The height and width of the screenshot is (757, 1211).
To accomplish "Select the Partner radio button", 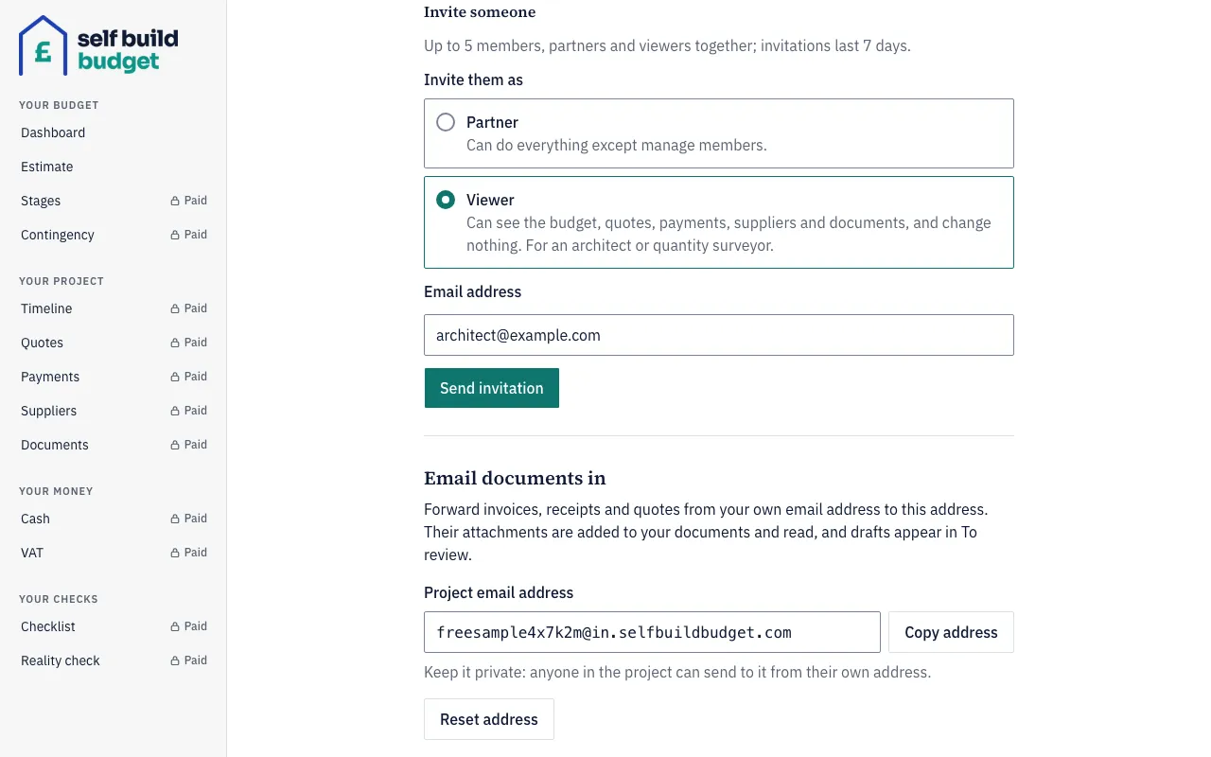I will [x=446, y=122].
